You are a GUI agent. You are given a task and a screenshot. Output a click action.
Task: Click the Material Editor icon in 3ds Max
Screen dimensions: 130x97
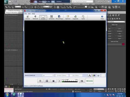(x=109, y=7)
